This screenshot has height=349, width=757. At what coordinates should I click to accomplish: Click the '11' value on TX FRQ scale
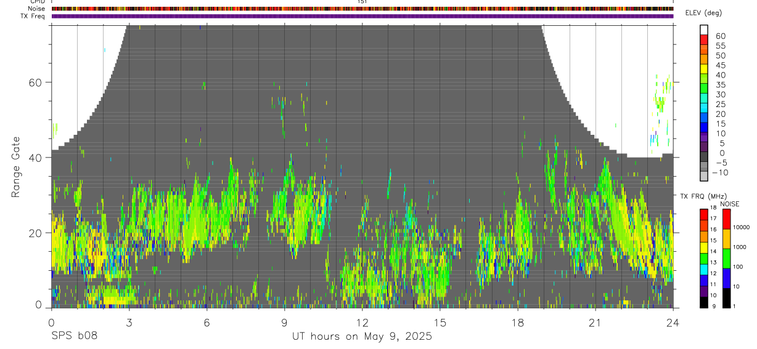[713, 284]
